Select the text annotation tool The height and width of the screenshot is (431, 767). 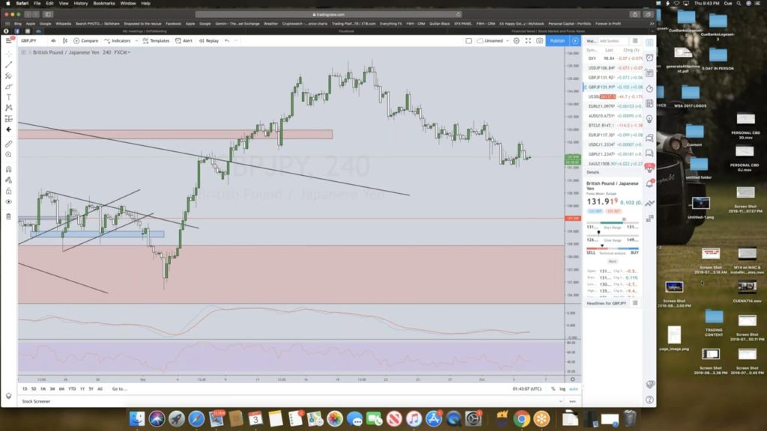coord(9,97)
